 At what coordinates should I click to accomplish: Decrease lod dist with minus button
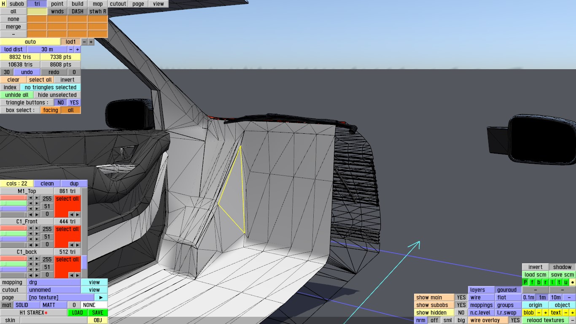point(71,49)
